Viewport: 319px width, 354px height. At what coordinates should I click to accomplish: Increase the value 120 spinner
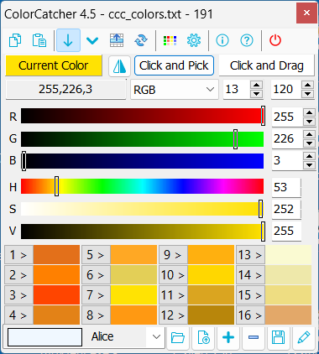pyautogui.click(x=308, y=85)
